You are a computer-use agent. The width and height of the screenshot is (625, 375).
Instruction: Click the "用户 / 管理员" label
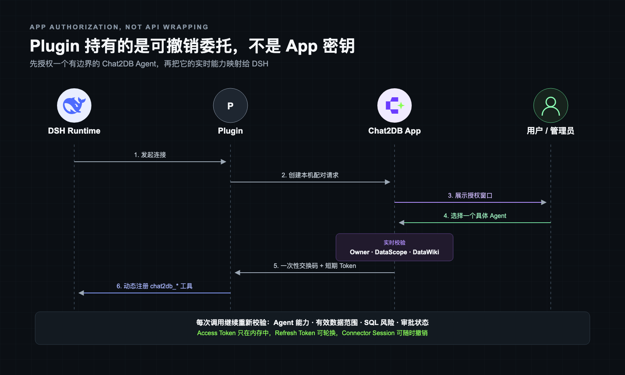tap(551, 131)
